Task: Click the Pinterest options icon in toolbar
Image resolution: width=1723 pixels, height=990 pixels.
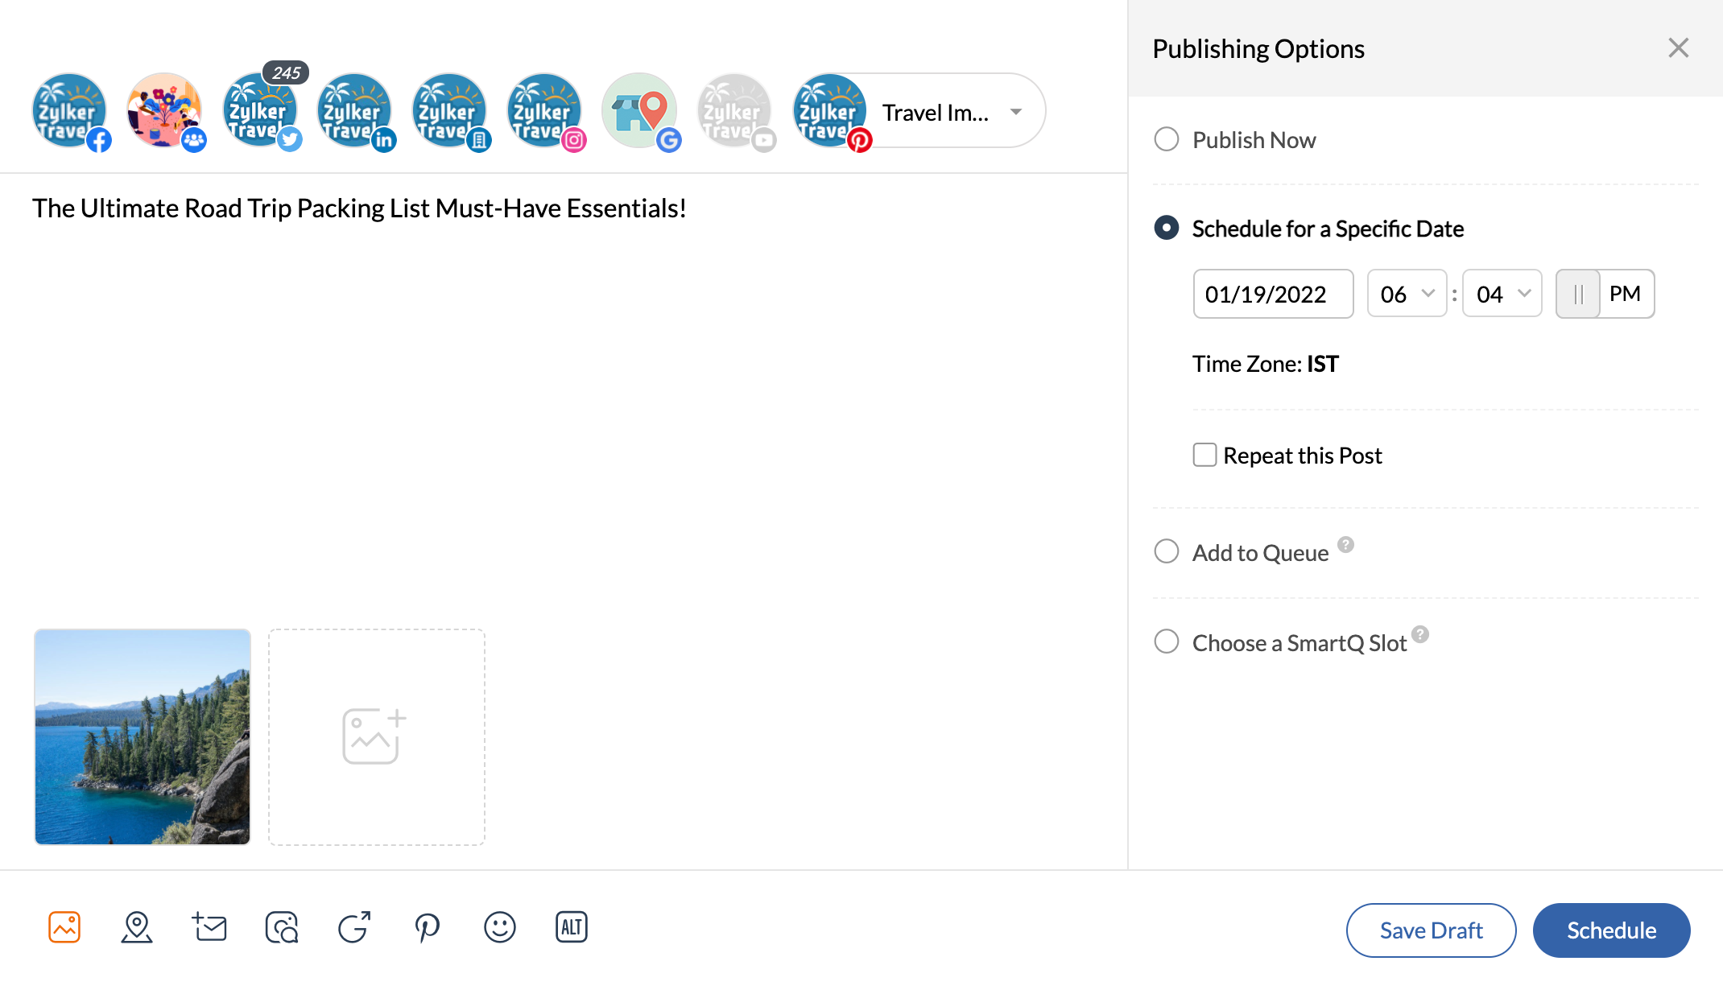Action: pos(427,927)
